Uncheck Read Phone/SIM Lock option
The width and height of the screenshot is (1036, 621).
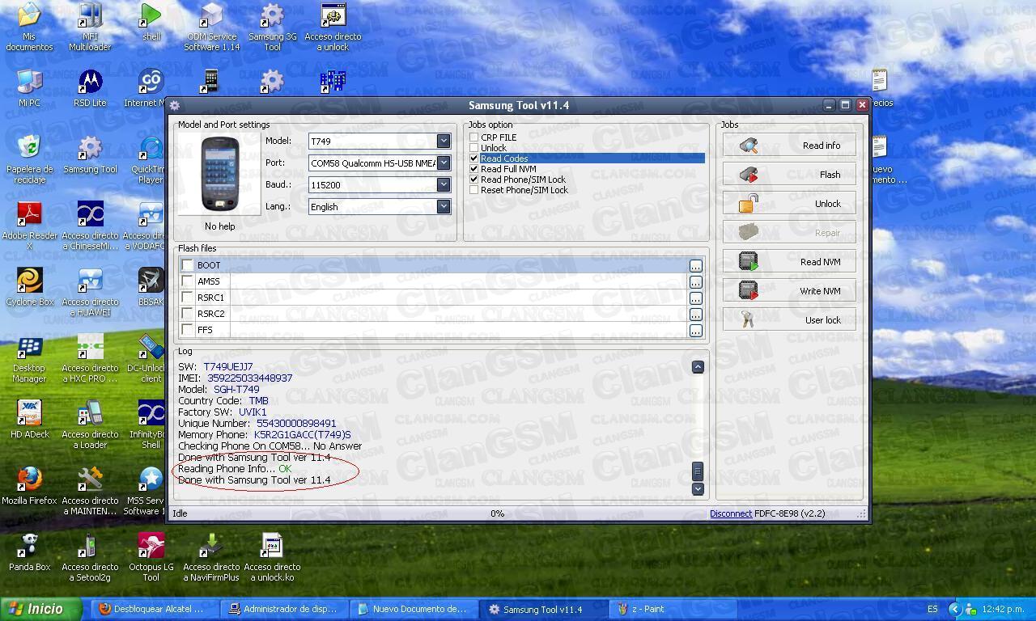pyautogui.click(x=474, y=180)
